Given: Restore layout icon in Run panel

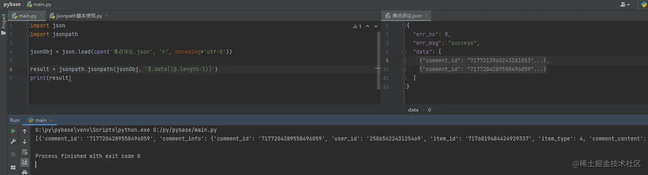Looking at the screenshot, I should tap(13, 167).
